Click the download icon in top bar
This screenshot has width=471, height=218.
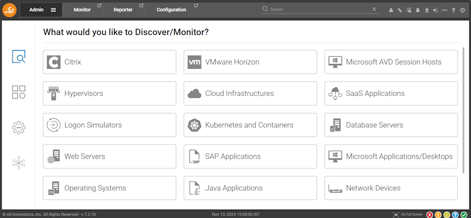(427, 10)
